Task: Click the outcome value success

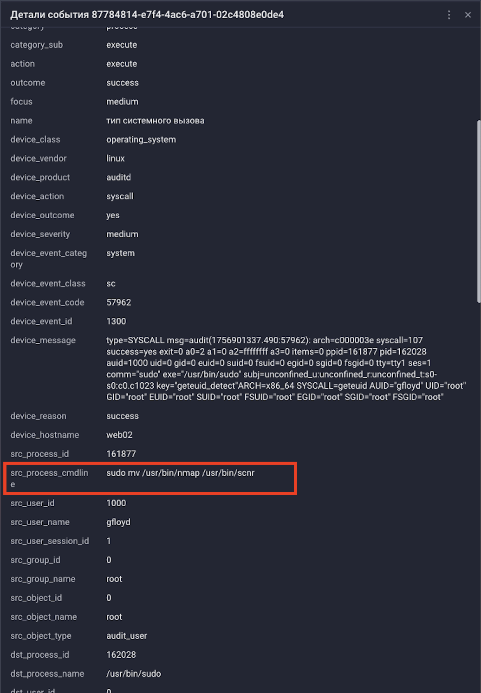Action: point(122,83)
